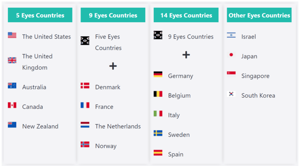Click the Sweden flag icon

(x=158, y=133)
